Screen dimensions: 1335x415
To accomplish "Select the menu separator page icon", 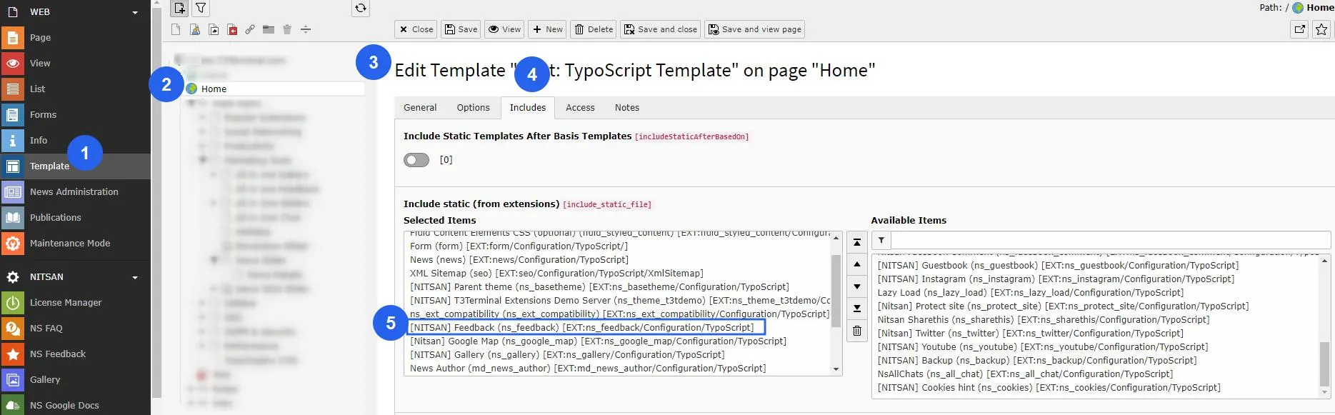I will point(306,29).
